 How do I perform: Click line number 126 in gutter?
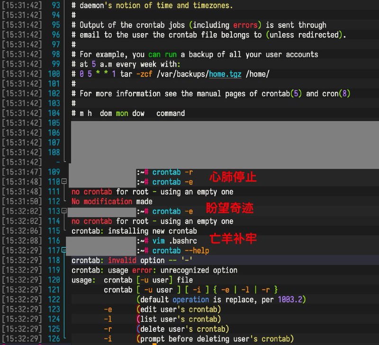point(54,339)
